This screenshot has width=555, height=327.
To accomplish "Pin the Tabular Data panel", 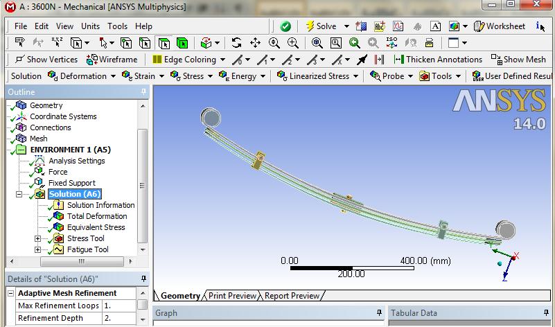I will tap(546, 313).
